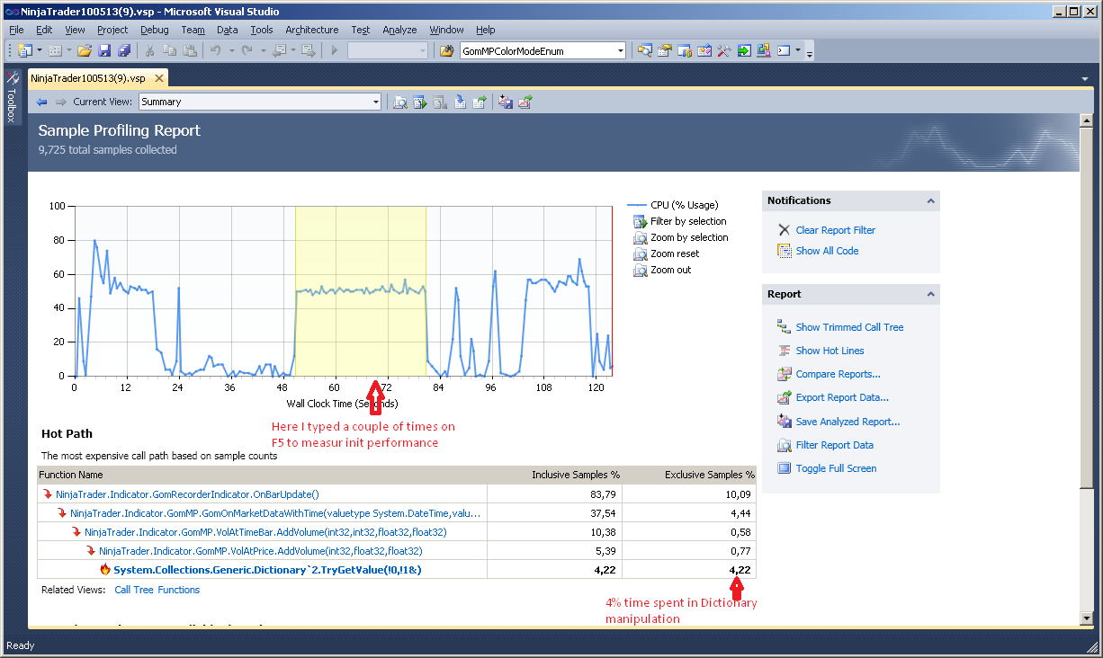This screenshot has height=658, width=1103.
Task: Open the Tools menu
Action: tap(262, 30)
